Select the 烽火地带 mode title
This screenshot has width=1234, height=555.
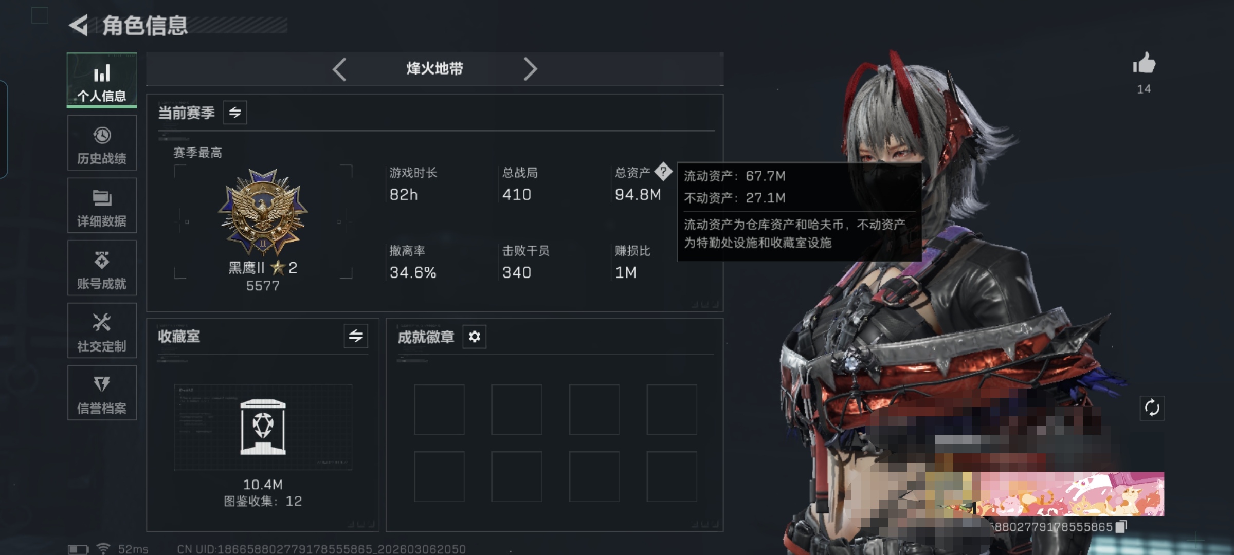click(x=434, y=68)
